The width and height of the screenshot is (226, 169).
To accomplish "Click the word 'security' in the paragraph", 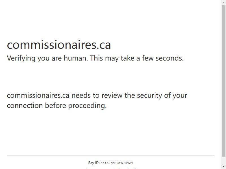I will 149,96.
